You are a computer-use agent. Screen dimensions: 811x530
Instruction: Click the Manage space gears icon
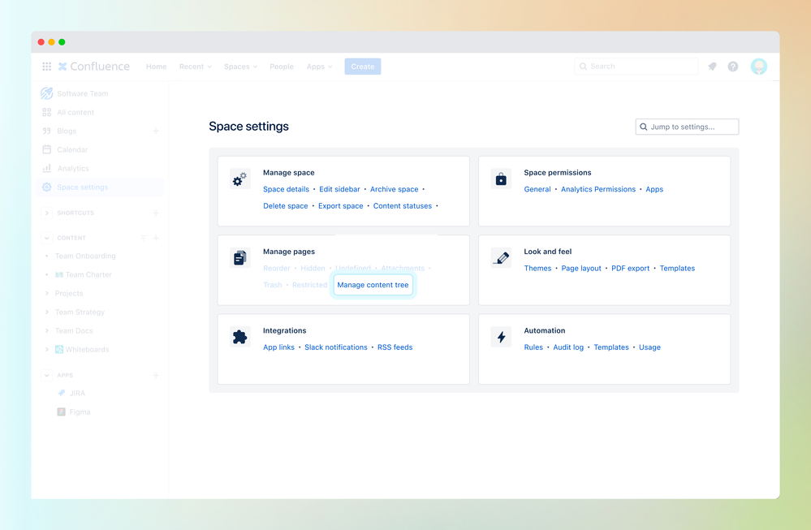click(x=240, y=179)
